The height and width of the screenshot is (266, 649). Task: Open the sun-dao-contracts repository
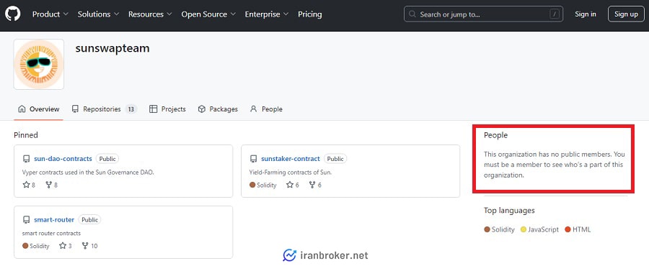63,159
